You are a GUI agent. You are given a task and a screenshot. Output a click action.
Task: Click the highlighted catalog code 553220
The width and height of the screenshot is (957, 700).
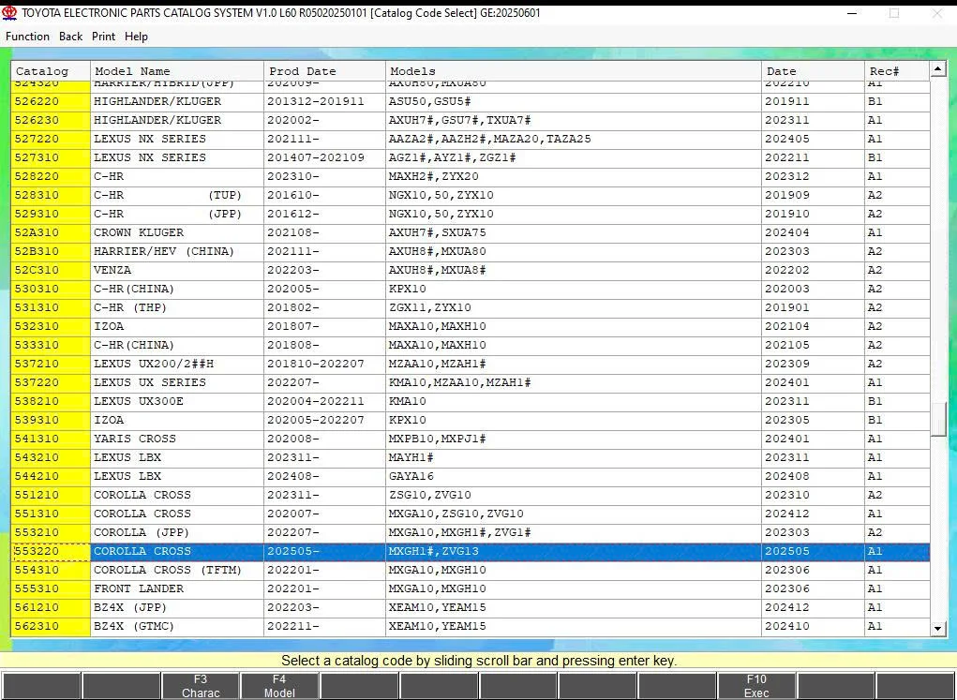click(51, 552)
